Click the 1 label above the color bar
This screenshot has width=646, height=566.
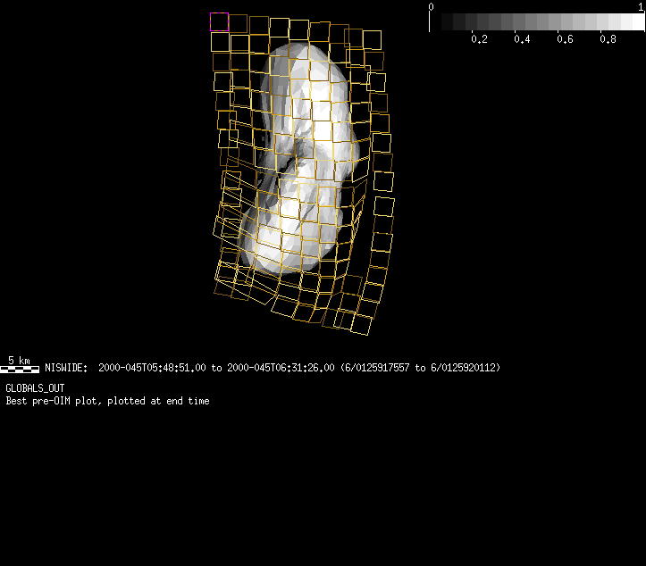click(x=642, y=7)
